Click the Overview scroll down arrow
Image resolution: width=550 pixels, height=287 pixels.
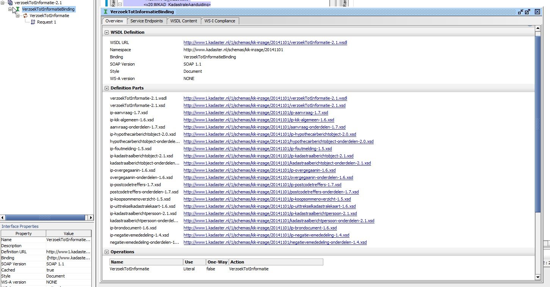tap(537, 277)
